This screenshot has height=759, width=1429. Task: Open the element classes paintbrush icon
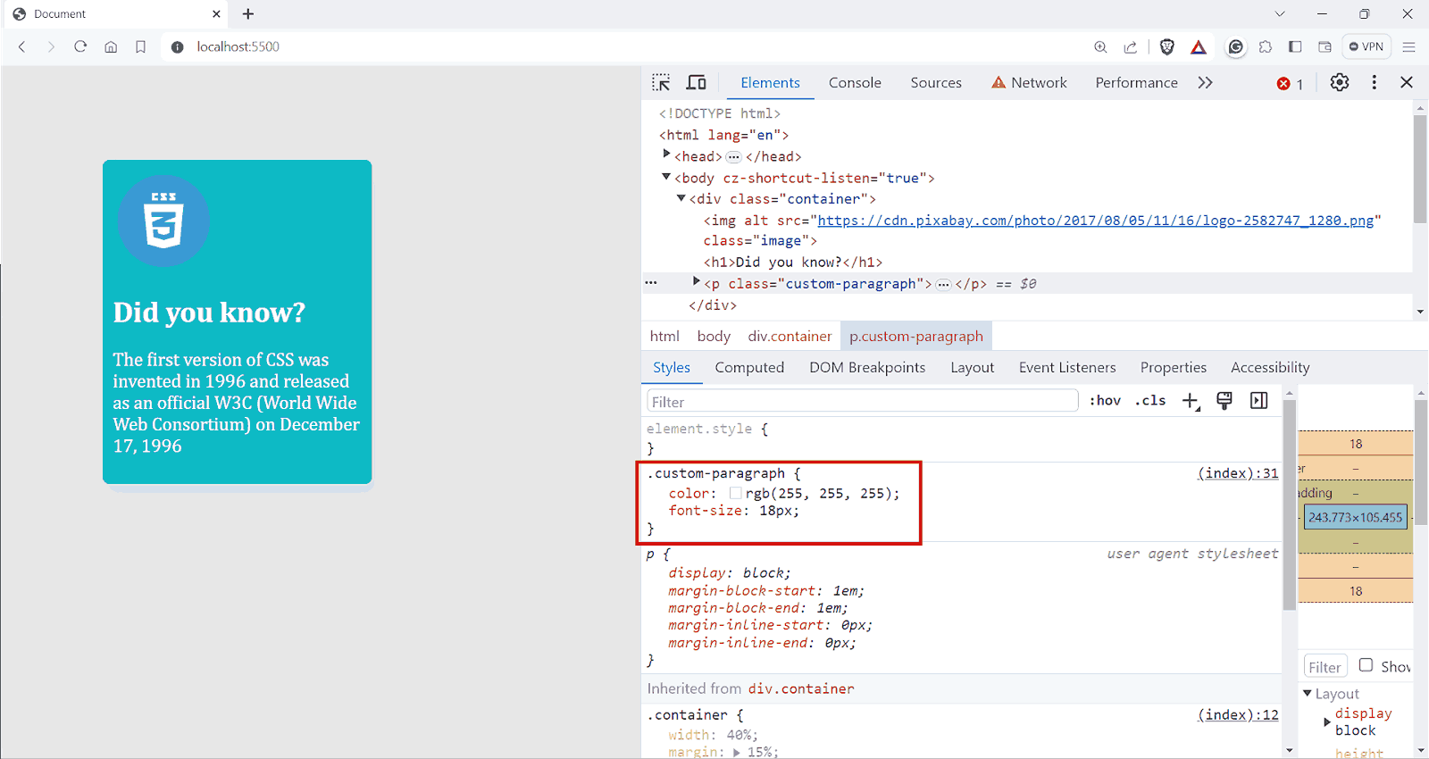1224,401
